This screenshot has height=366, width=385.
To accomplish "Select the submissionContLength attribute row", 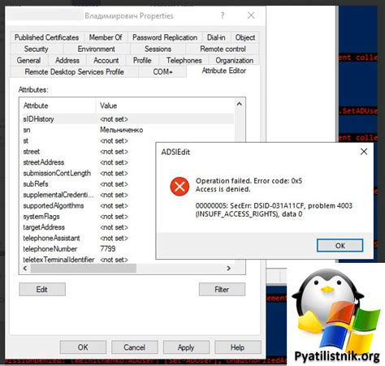I will 88,173.
